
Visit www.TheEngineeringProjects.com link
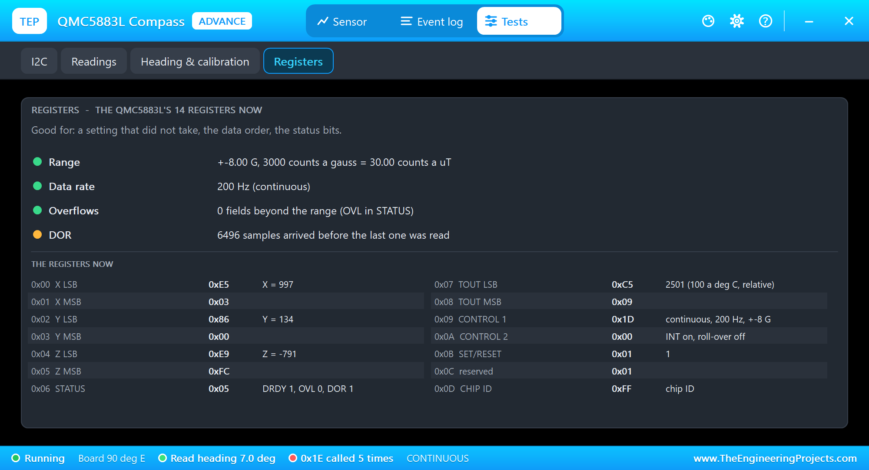pyautogui.click(x=775, y=458)
